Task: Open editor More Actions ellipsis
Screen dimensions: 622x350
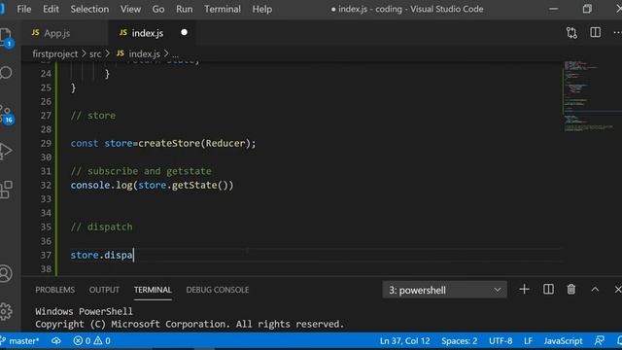Action: pyautogui.click(x=617, y=32)
